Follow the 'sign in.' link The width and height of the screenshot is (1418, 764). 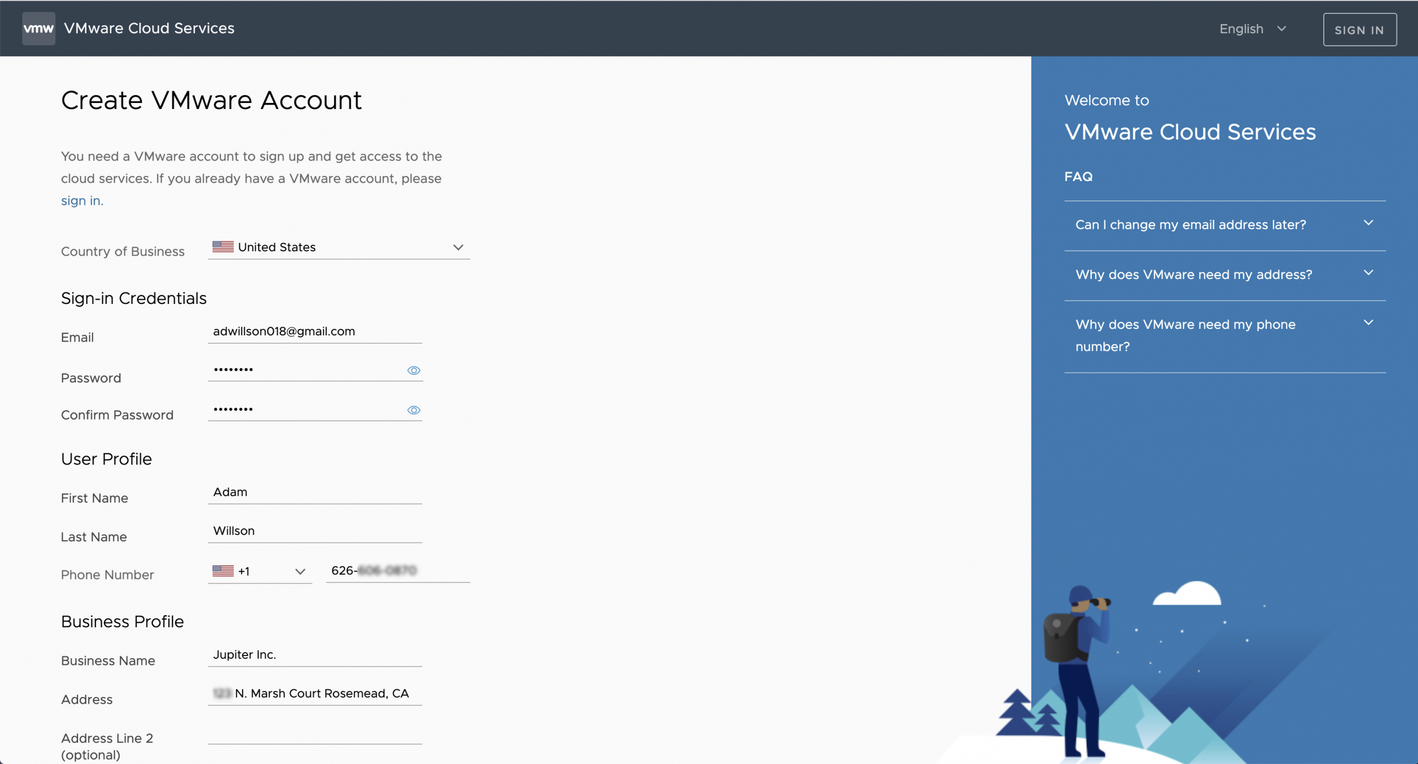tap(82, 200)
